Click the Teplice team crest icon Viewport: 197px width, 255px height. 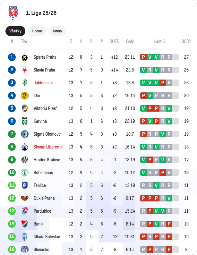coord(25,185)
